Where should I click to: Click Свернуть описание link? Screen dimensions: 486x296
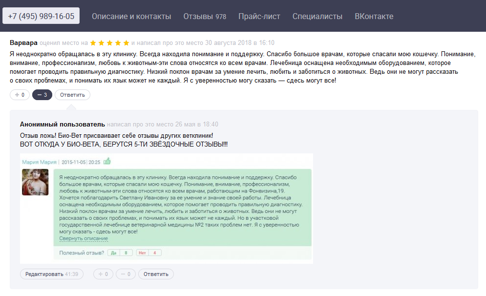click(84, 238)
